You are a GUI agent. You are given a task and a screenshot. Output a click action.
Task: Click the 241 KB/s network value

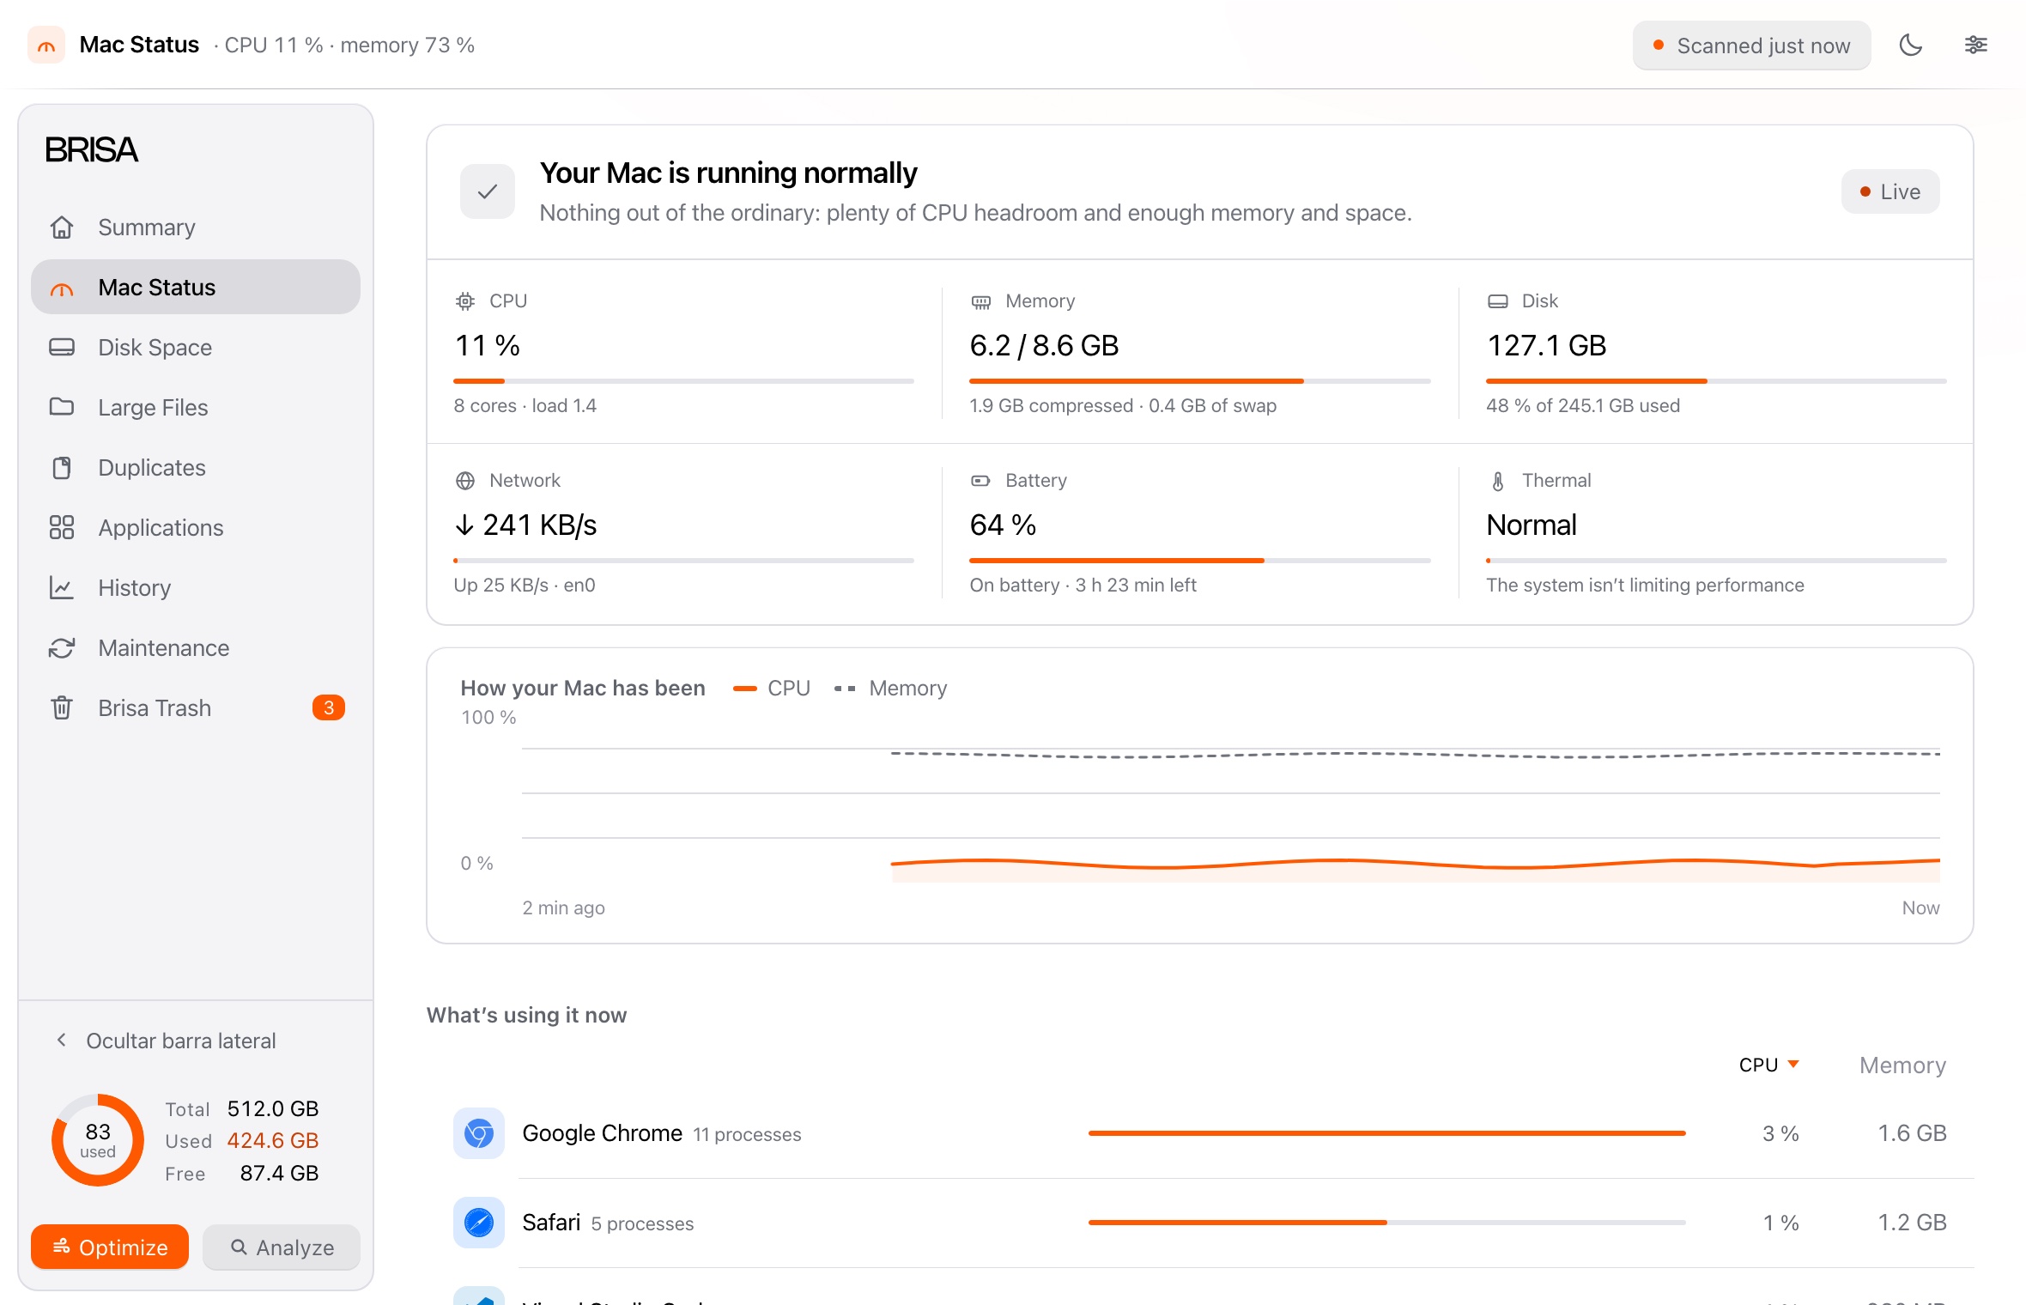[525, 525]
